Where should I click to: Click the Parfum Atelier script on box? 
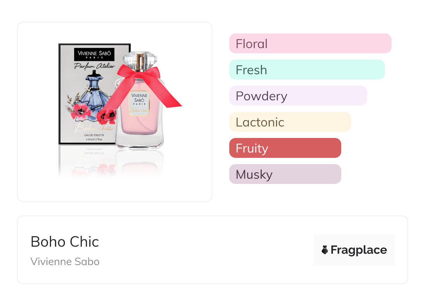(x=94, y=66)
